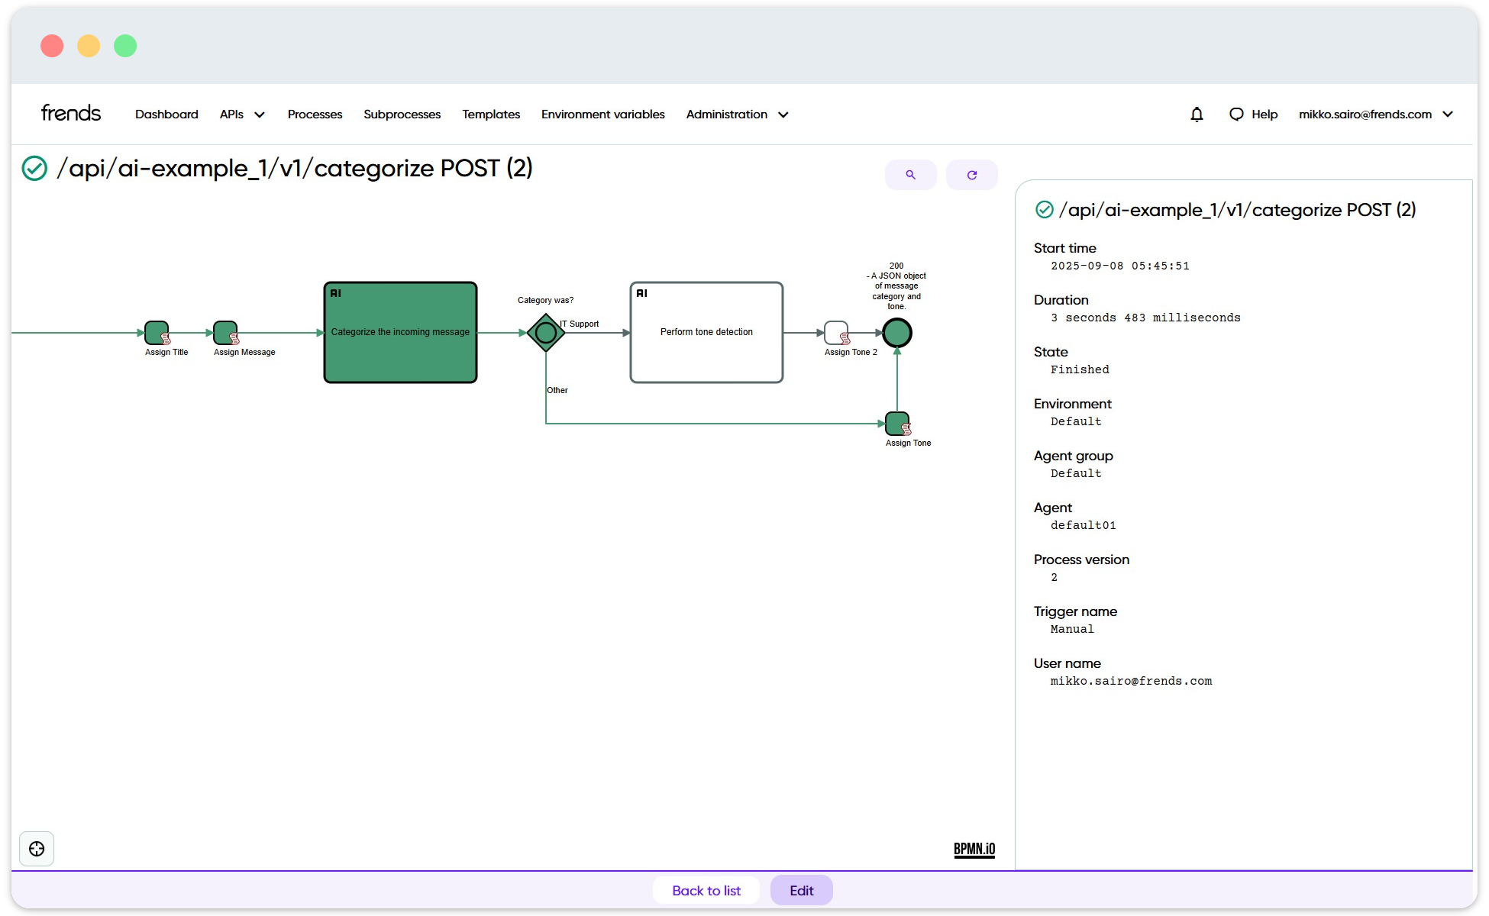Open the user account dropdown
Viewport: 1489px width, 916px height.
(x=1374, y=114)
